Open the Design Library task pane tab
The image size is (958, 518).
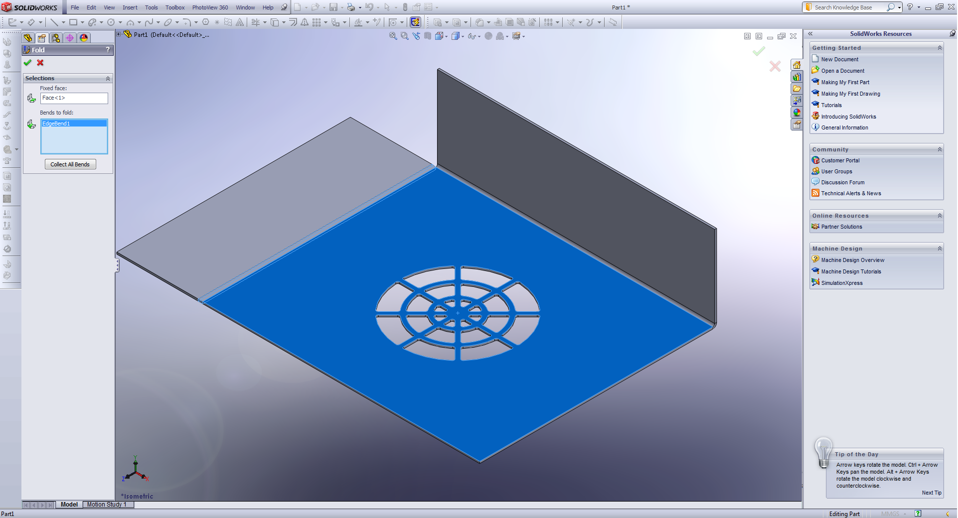coord(797,77)
